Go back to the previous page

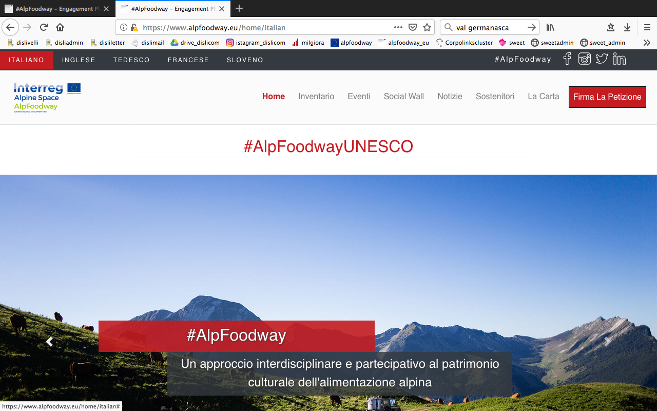(x=10, y=27)
